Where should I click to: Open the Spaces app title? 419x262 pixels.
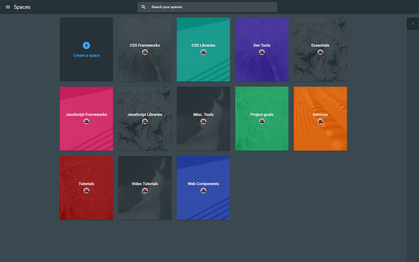point(22,7)
